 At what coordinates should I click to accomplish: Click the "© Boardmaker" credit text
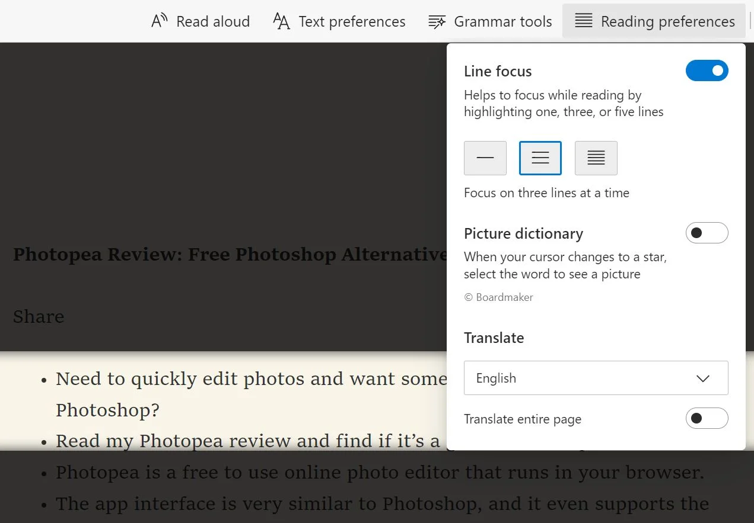point(498,297)
